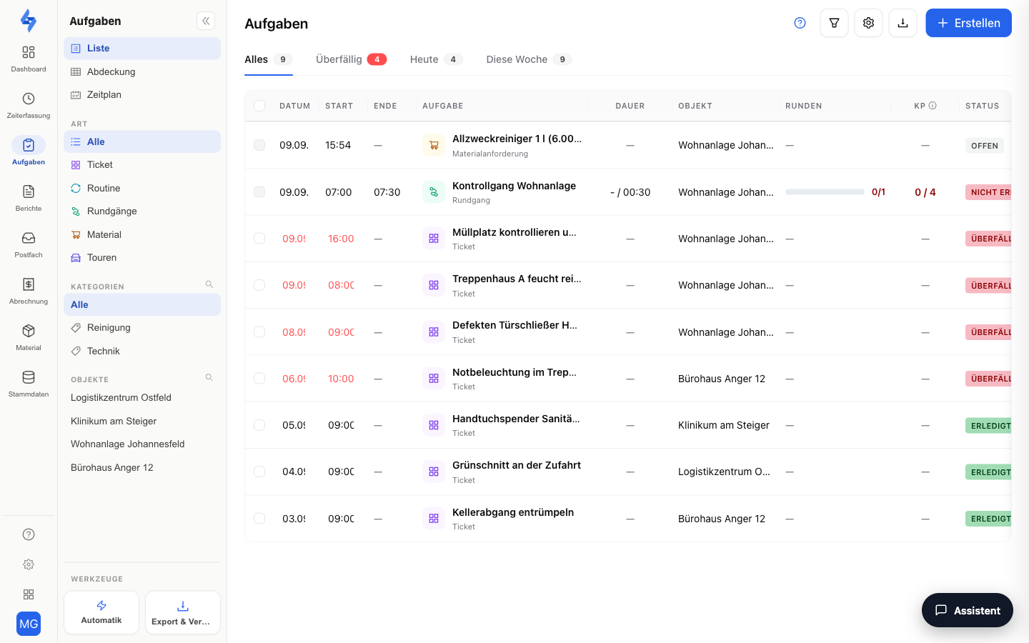This screenshot has width=1029, height=643.
Task: Toggle the select-all checkbox in the table header
Action: (x=259, y=106)
